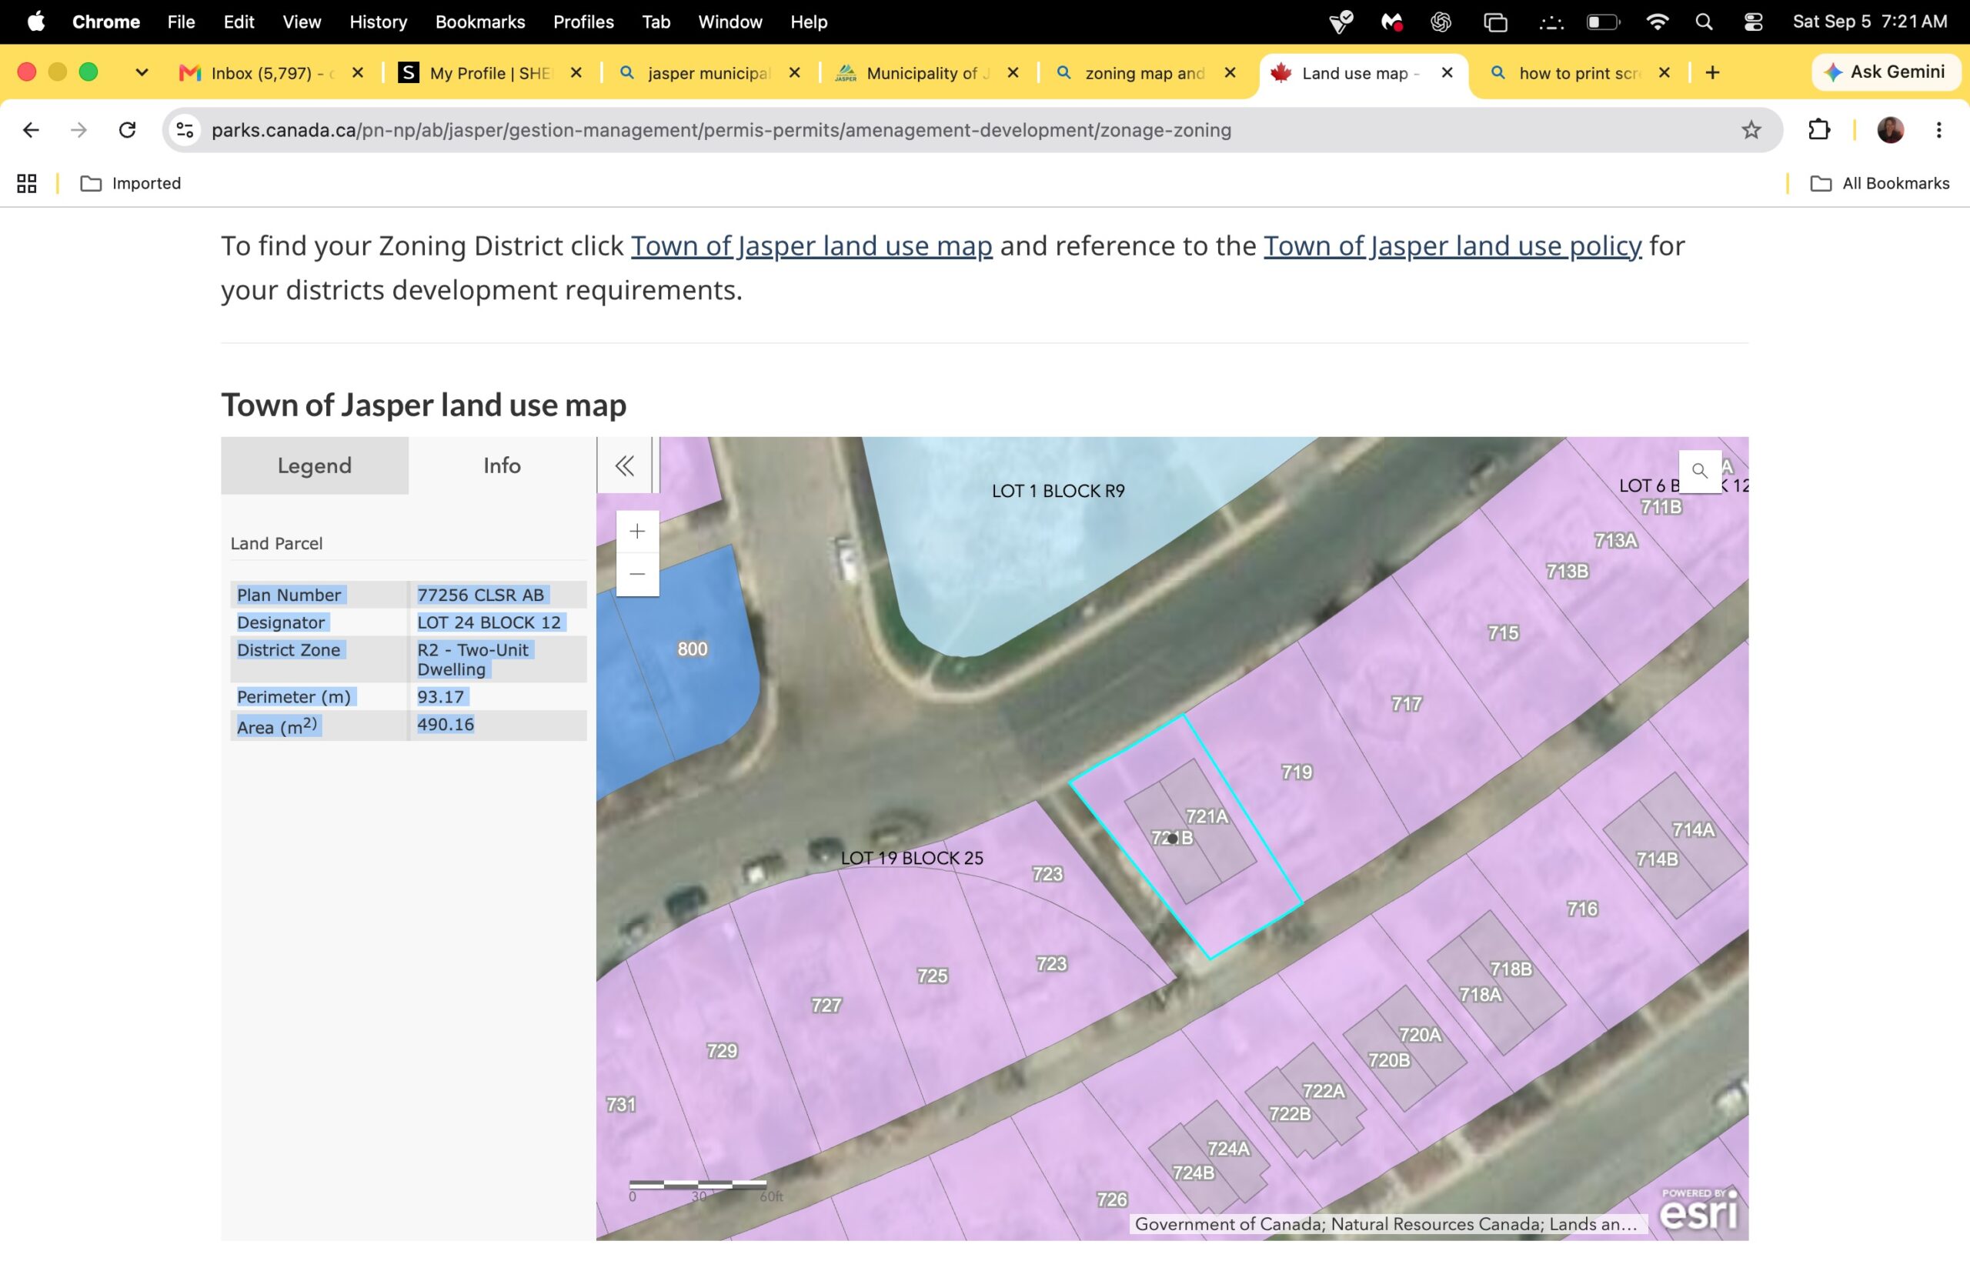Open the Imported bookmarks folder

tap(131, 184)
